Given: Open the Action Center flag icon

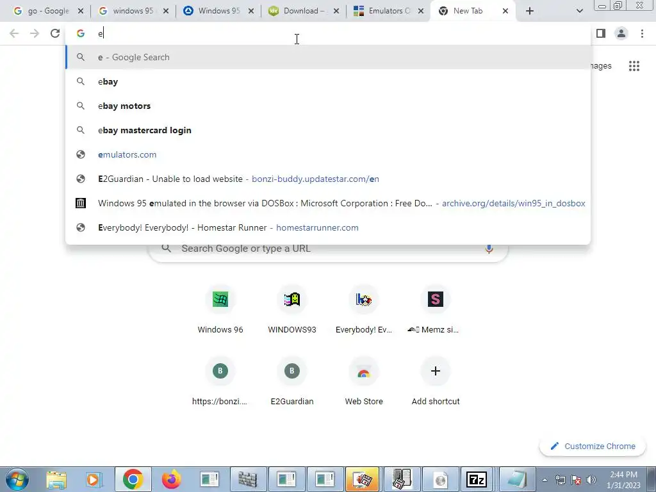Looking at the screenshot, I should [576, 480].
